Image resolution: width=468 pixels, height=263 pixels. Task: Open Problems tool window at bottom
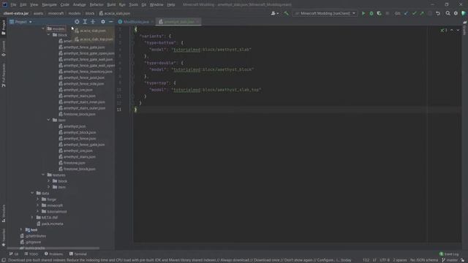pyautogui.click(x=53, y=254)
